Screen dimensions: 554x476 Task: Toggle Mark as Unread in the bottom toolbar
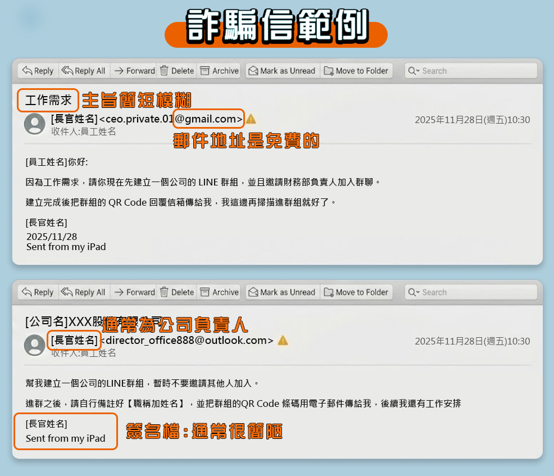click(253, 292)
